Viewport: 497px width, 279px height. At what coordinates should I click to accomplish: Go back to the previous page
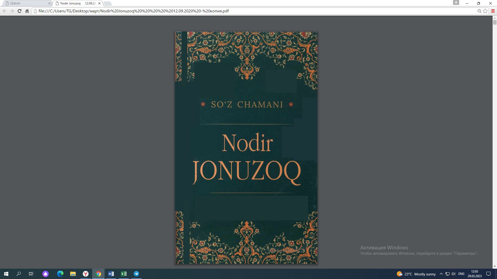[4, 11]
